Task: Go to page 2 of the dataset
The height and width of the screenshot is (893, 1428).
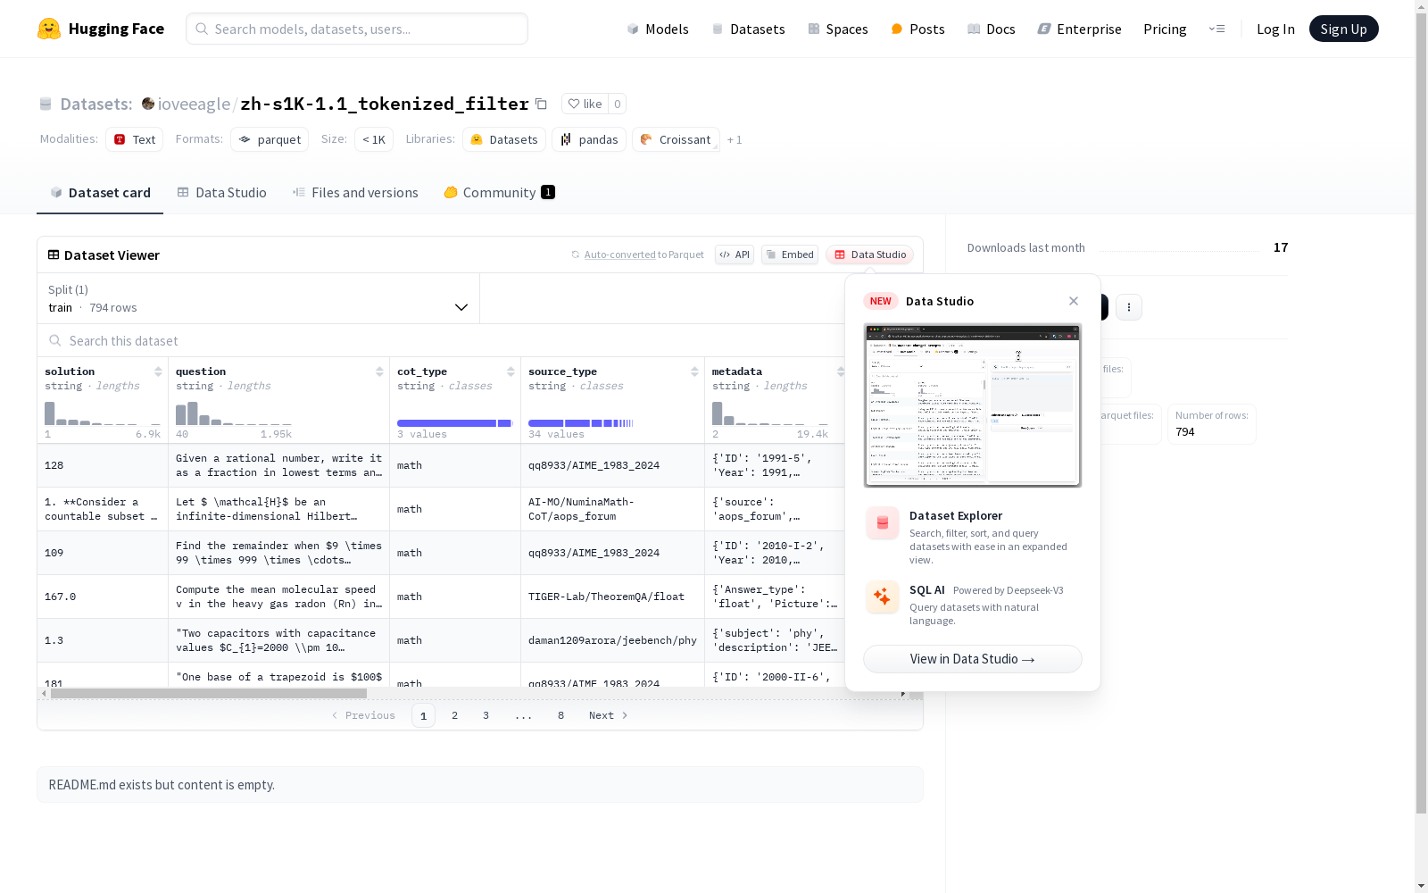Action: pyautogui.click(x=455, y=715)
